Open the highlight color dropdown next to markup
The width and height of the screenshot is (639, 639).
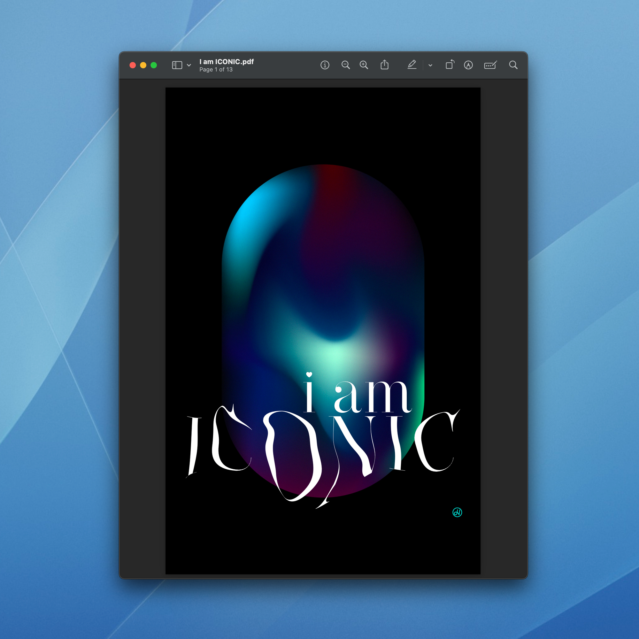click(x=430, y=65)
